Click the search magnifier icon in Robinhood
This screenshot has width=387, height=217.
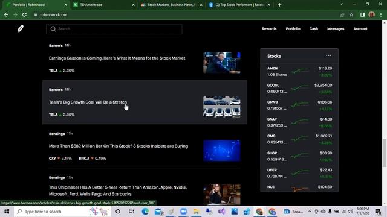click(53, 29)
